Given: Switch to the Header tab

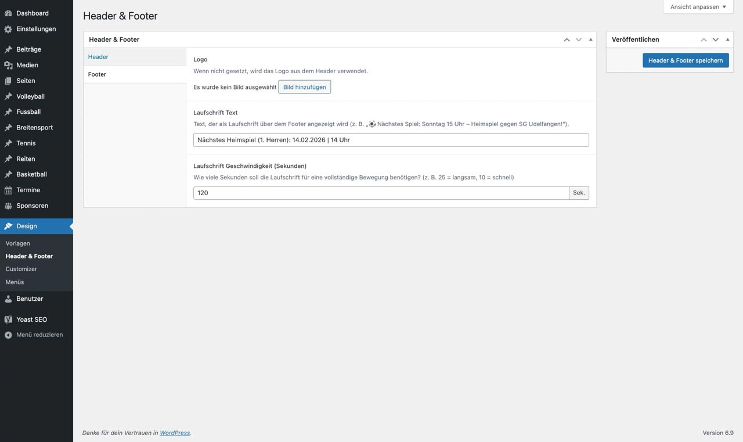Looking at the screenshot, I should point(98,57).
